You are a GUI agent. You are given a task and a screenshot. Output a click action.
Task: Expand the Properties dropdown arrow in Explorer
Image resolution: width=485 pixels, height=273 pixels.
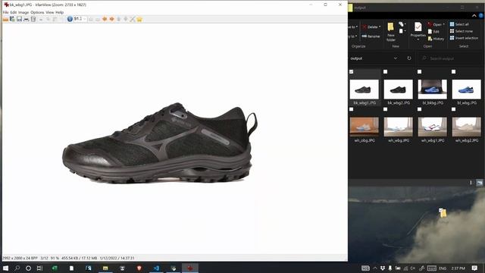(418, 39)
